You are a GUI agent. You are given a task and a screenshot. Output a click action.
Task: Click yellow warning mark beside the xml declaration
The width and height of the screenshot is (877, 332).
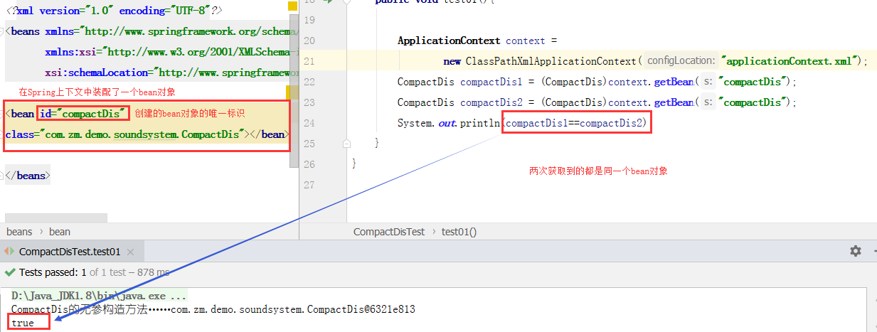coord(292,6)
